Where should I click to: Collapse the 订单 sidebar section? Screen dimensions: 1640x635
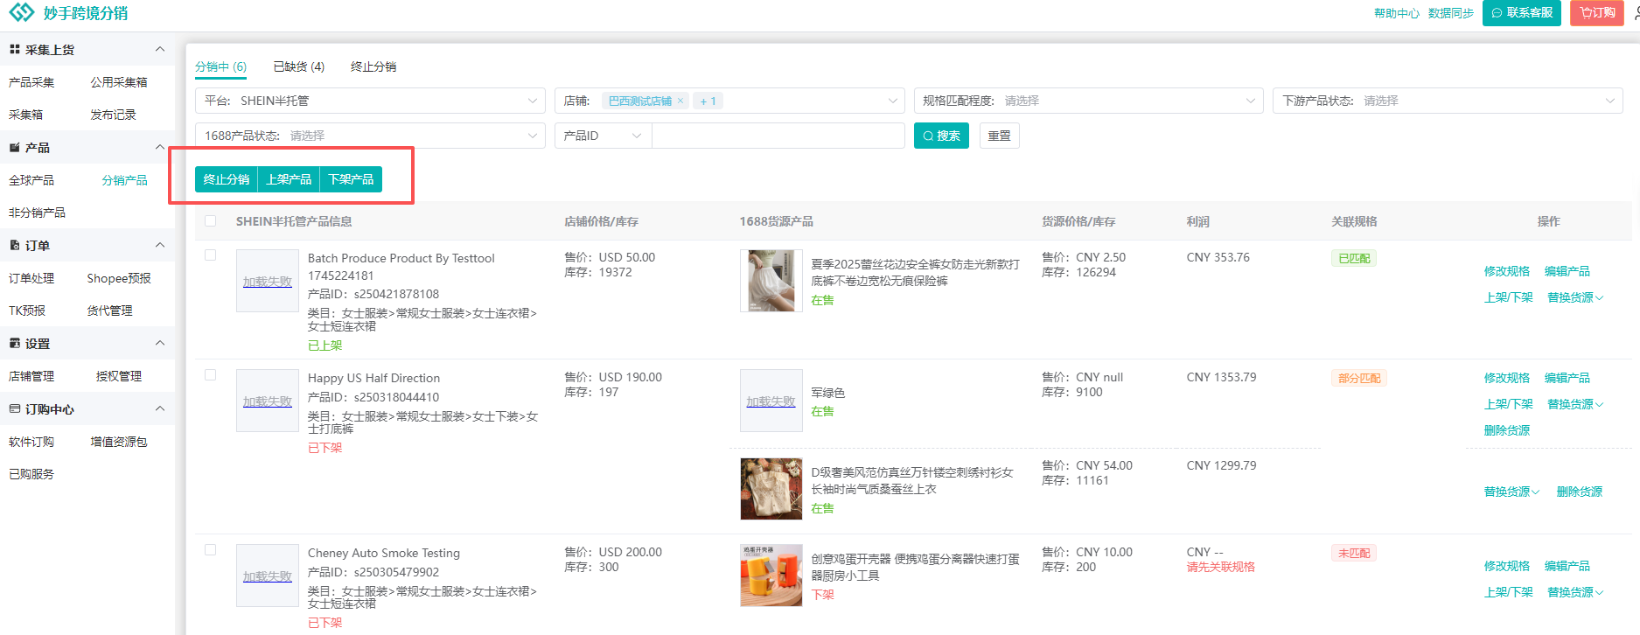[160, 246]
